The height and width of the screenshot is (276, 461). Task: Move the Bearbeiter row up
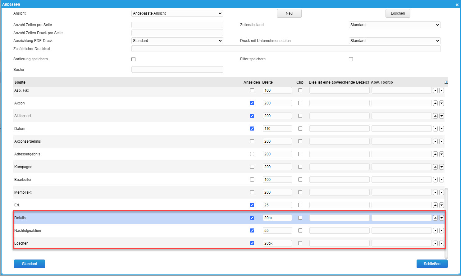tap(435, 180)
